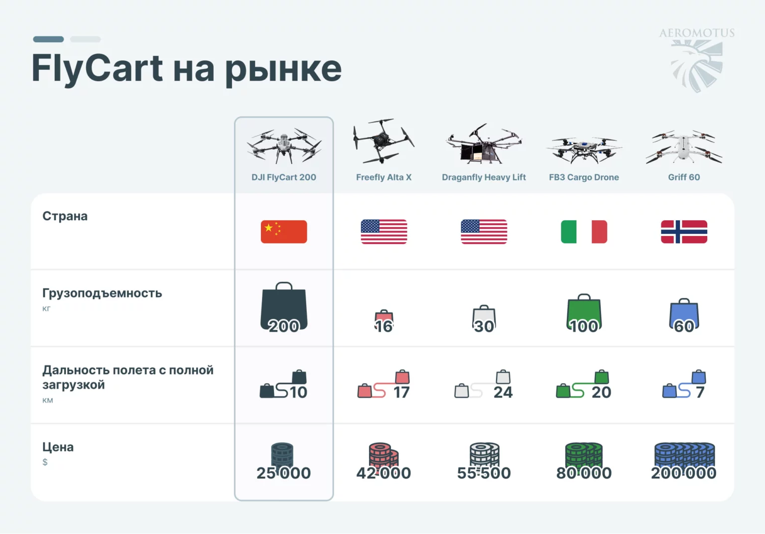Click the red 16 kg payload bag icon
Viewport: 765px width, 534px height.
point(384,321)
